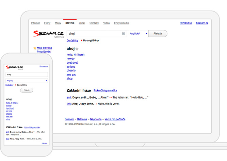227x161 pixels.
Task: Open Moje slovíčka link
Action: point(44,48)
